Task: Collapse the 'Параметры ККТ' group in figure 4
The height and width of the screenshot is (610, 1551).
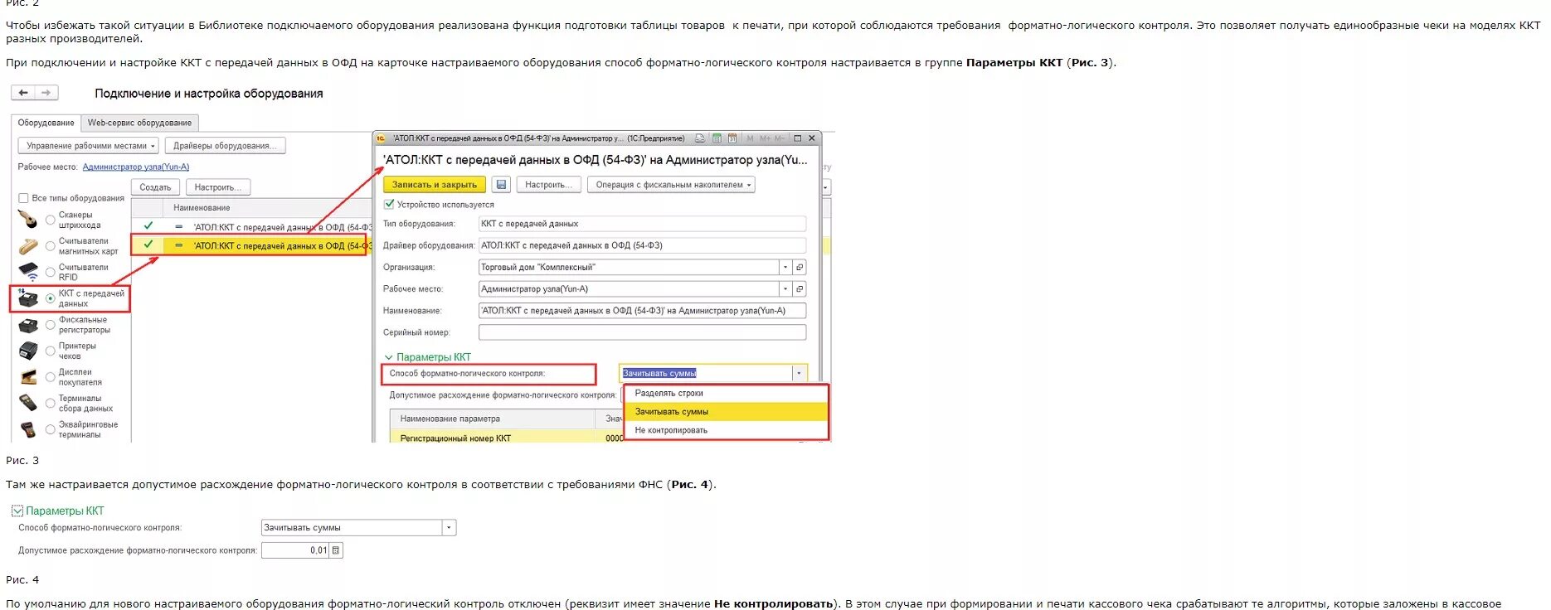Action: coord(17,511)
